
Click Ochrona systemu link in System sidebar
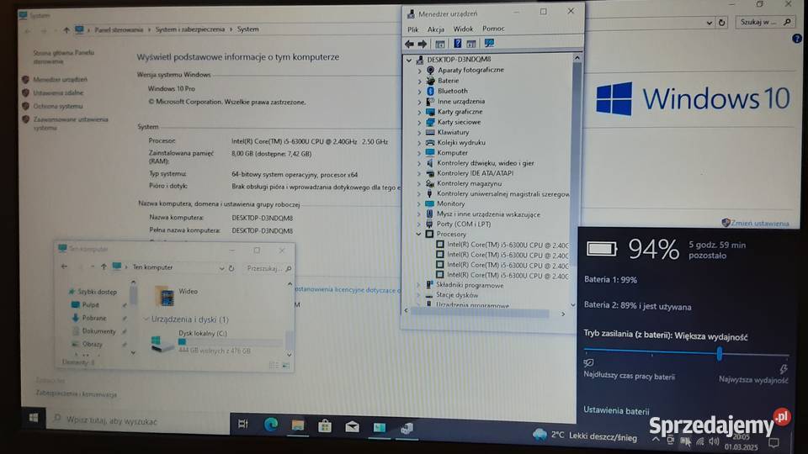point(58,107)
